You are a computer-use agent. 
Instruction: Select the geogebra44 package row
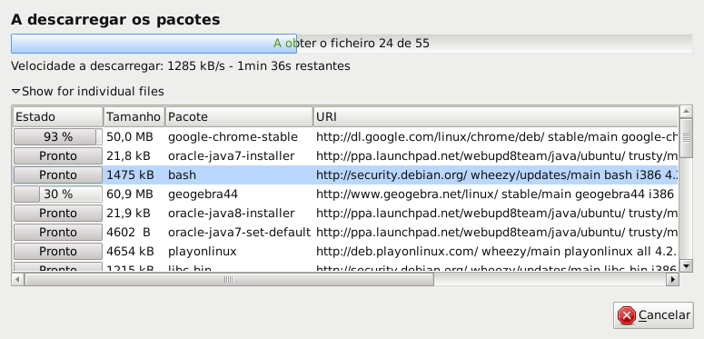click(x=345, y=194)
